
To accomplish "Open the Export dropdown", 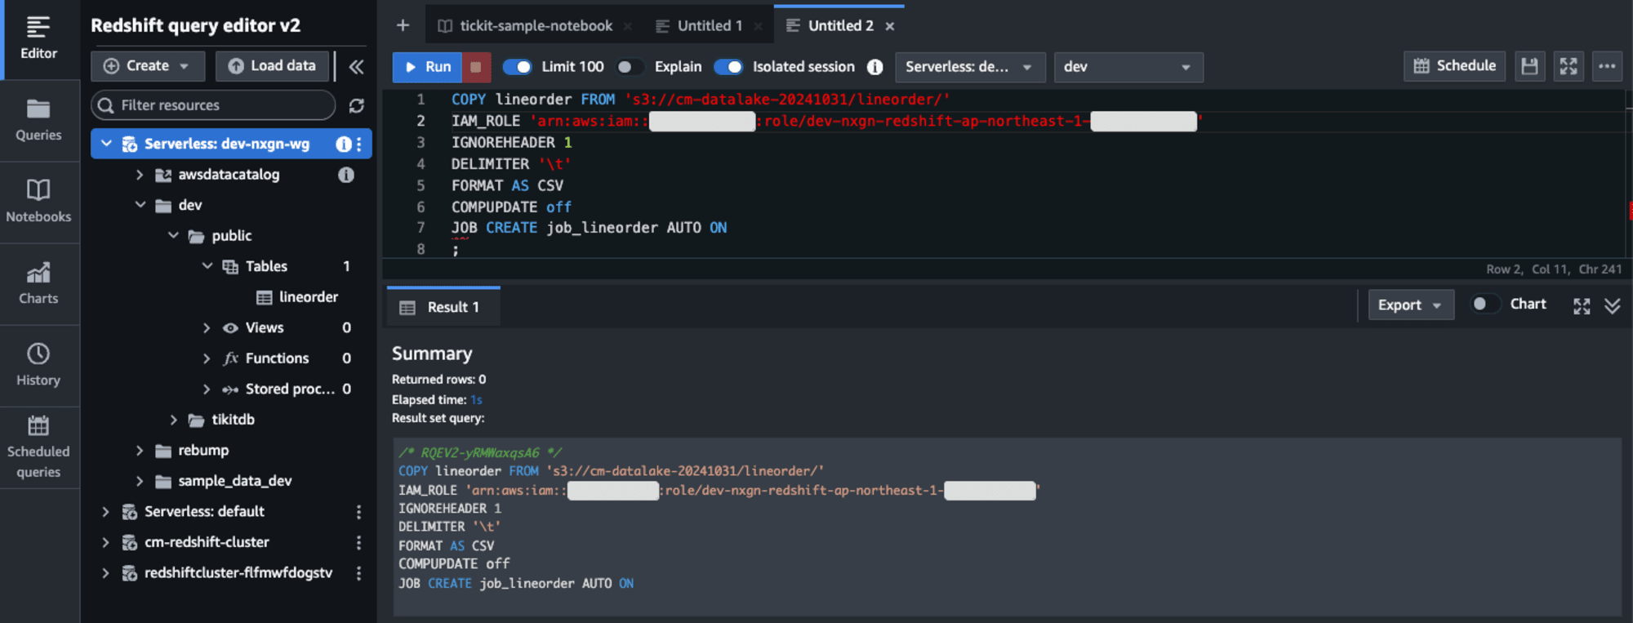I will coord(1411,305).
